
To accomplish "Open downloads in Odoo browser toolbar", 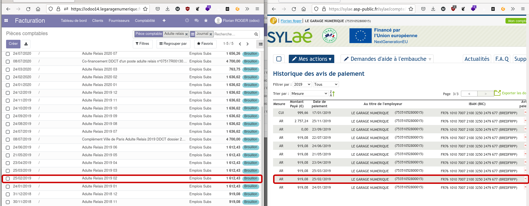I will point(167,9).
